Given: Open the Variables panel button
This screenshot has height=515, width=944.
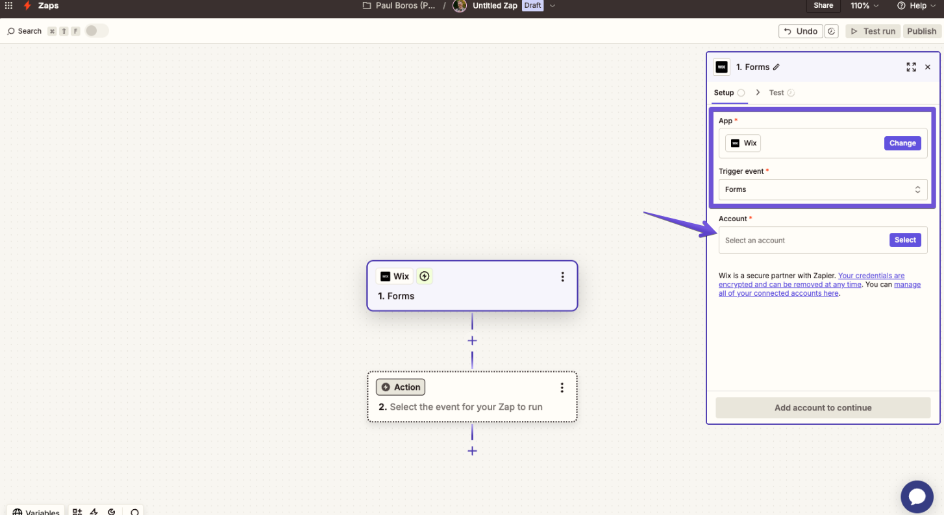Looking at the screenshot, I should [36, 511].
